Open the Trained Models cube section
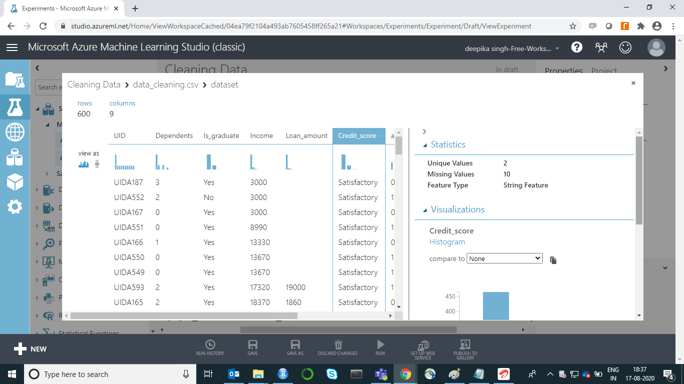Viewport: 684px width, 384px height. (x=15, y=182)
